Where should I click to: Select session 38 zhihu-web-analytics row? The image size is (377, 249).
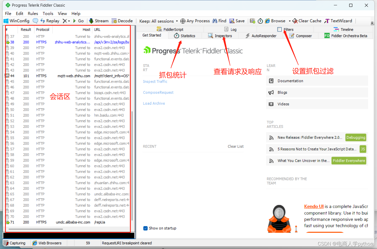68,42
